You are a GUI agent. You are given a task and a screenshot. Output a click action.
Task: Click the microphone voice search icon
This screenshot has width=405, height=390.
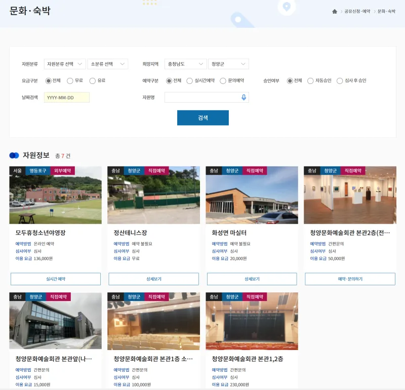click(x=244, y=98)
